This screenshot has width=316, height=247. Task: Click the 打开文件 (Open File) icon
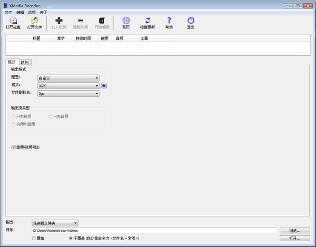tap(34, 21)
